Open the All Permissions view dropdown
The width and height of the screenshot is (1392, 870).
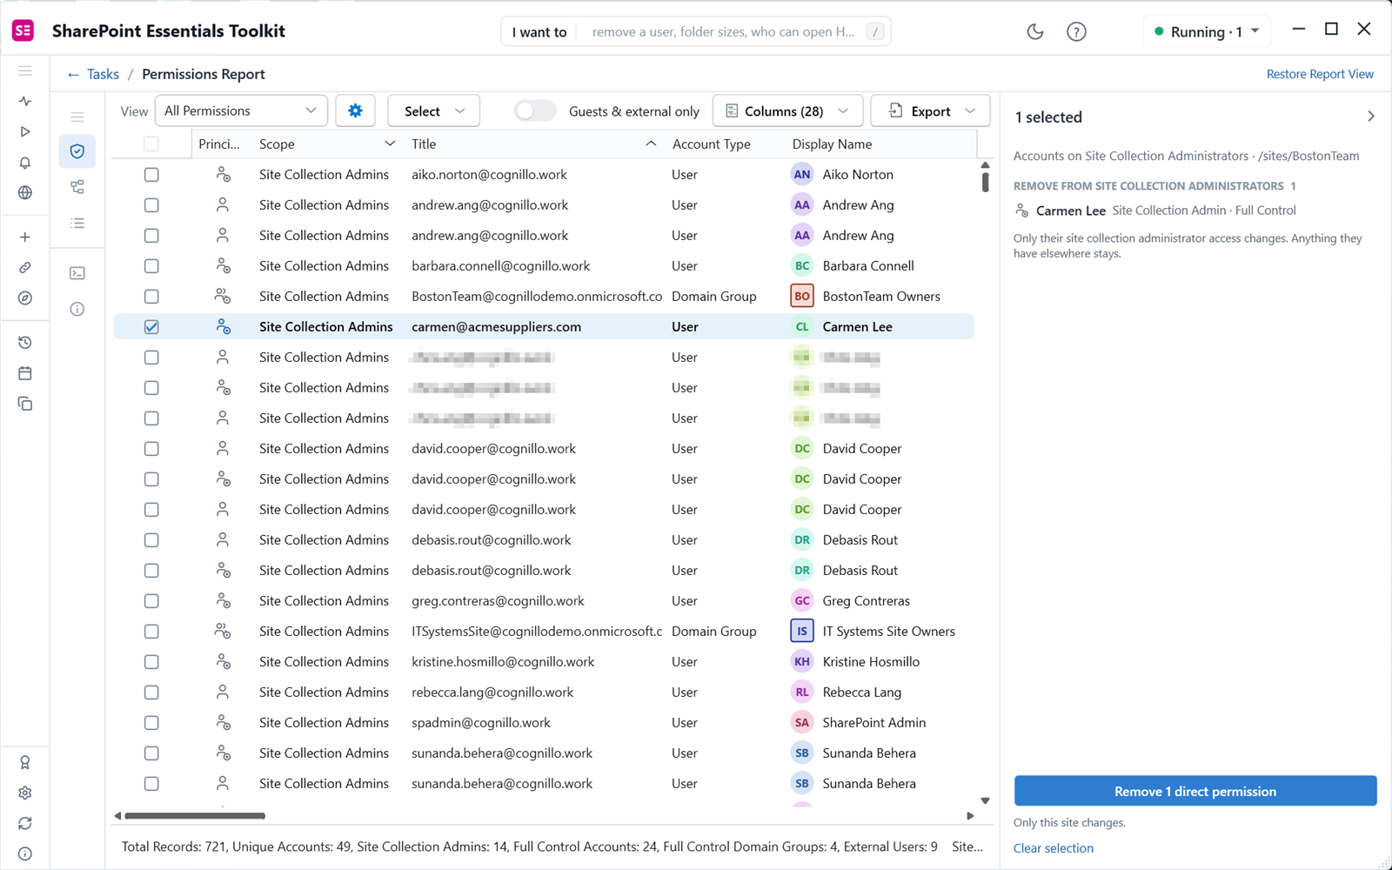click(241, 110)
